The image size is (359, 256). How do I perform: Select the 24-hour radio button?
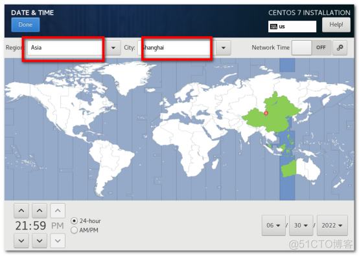coord(74,221)
